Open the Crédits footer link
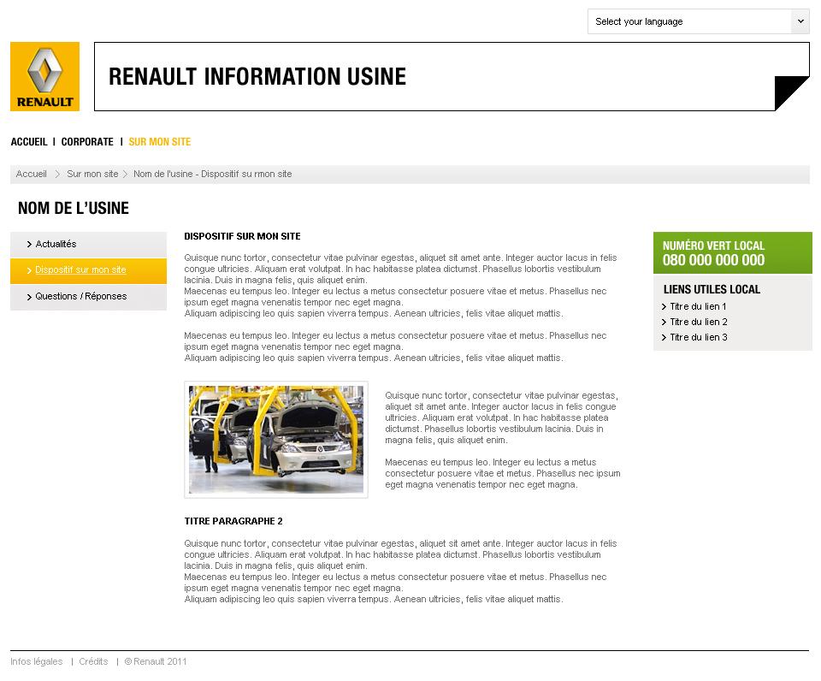 pyautogui.click(x=93, y=661)
